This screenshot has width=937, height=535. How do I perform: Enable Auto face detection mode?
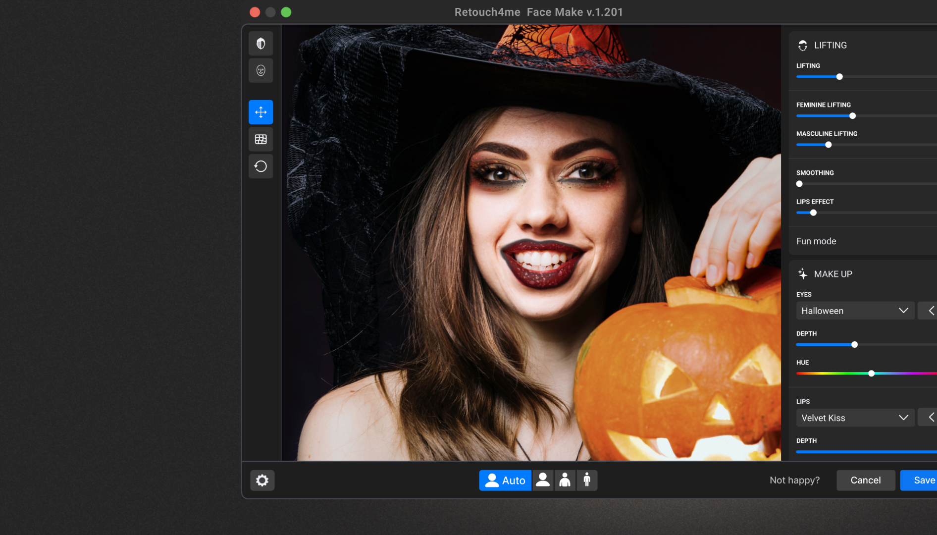point(505,480)
